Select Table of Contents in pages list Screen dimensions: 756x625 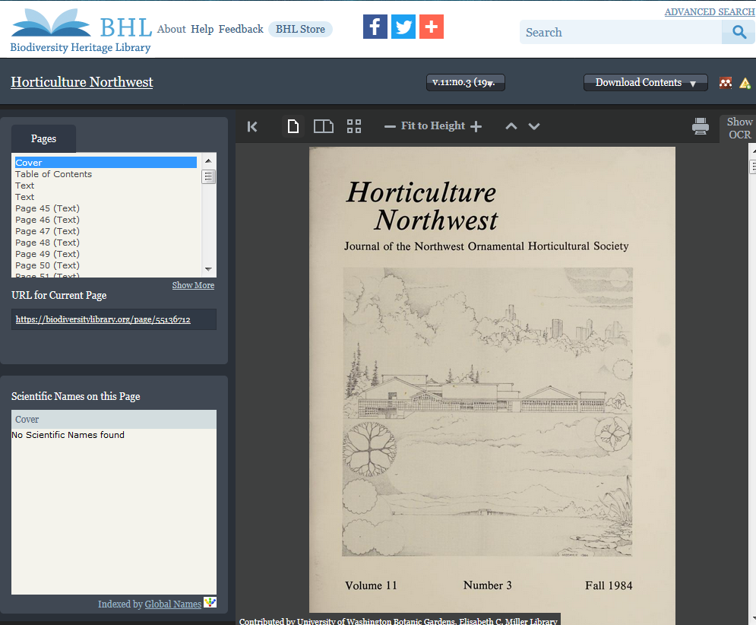(54, 174)
